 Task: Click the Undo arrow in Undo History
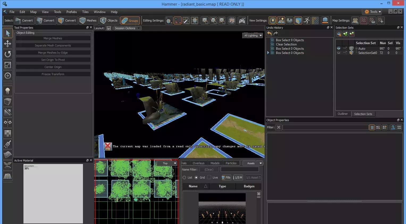pyautogui.click(x=269, y=33)
